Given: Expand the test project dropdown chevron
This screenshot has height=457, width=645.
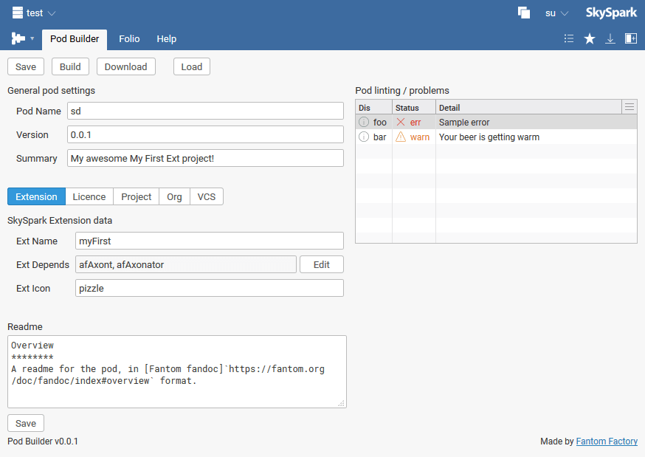Looking at the screenshot, I should 52,13.
